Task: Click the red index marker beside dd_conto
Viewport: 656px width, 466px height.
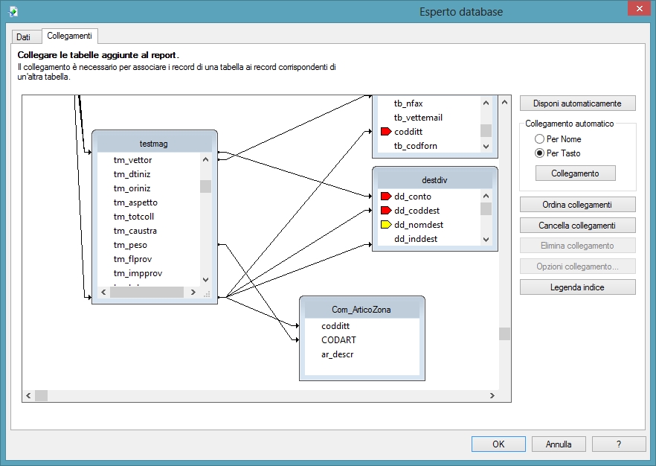Action: (386, 196)
